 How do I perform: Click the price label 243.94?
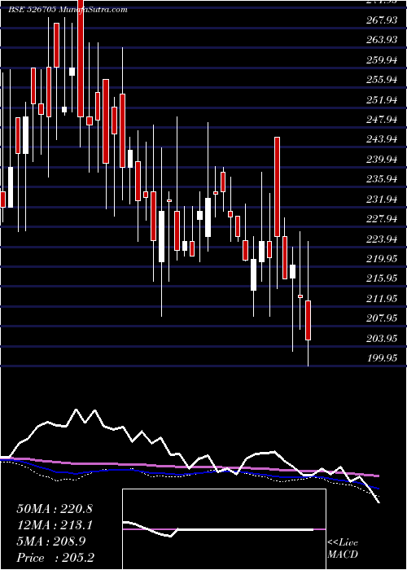[x=382, y=139]
